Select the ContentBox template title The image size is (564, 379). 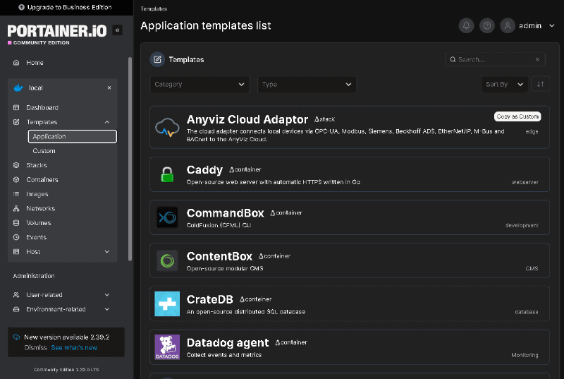(219, 256)
